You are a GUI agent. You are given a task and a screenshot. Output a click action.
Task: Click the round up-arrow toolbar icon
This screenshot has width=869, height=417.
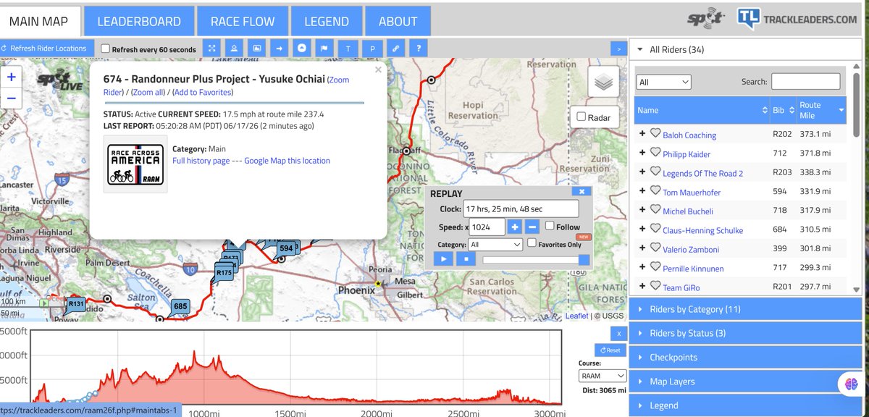pos(302,49)
